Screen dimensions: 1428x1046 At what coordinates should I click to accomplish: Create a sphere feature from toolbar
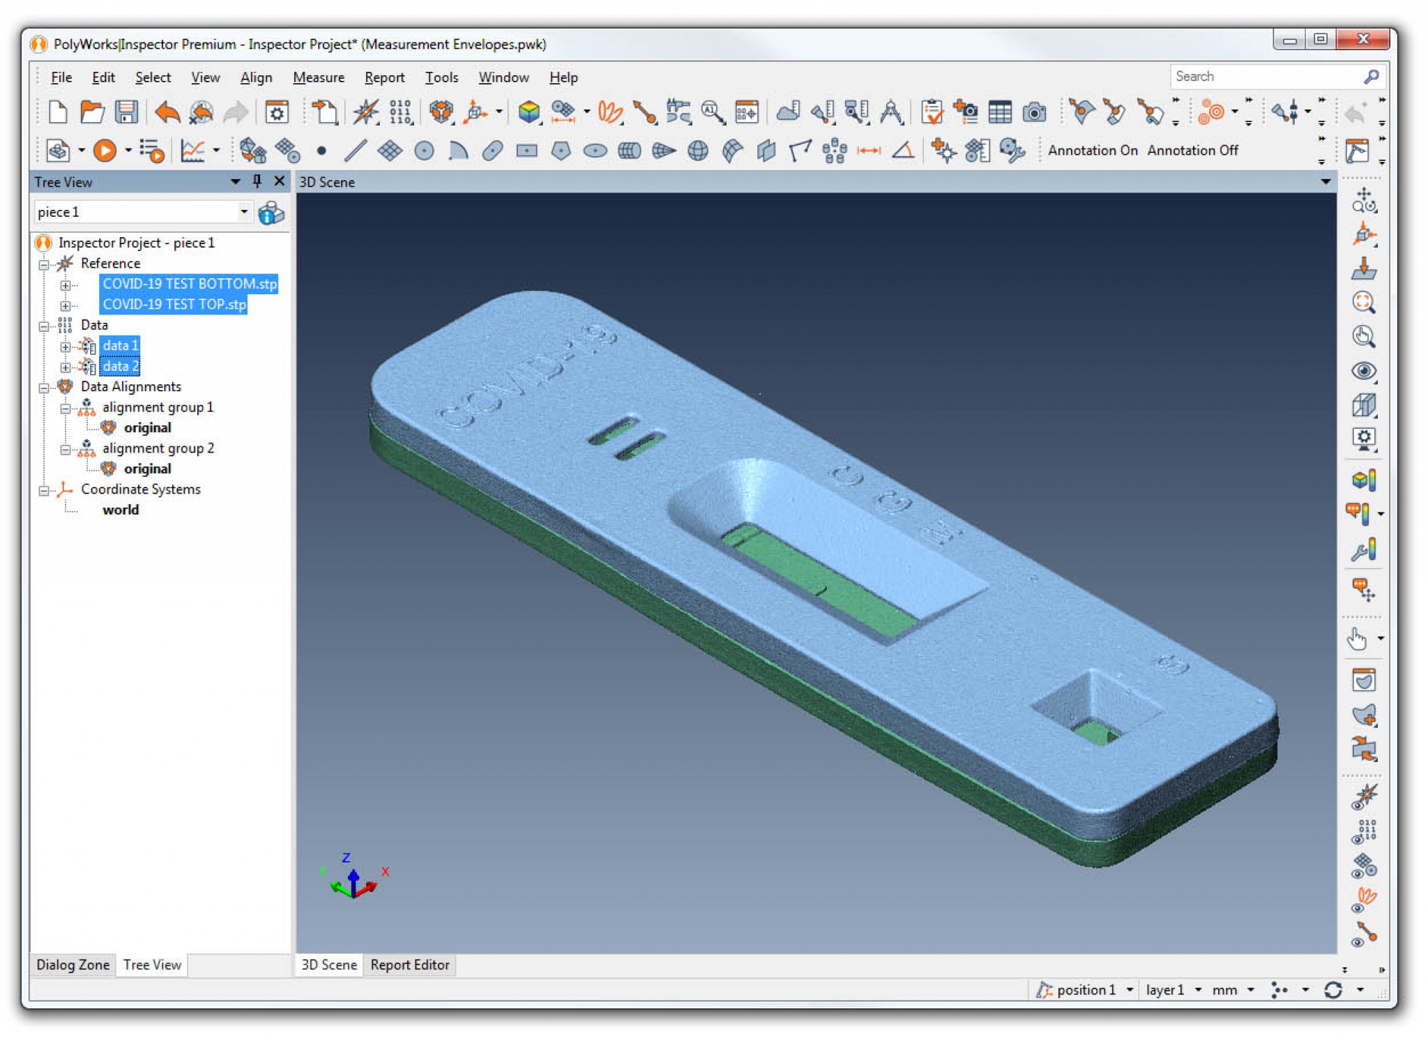coord(697,151)
